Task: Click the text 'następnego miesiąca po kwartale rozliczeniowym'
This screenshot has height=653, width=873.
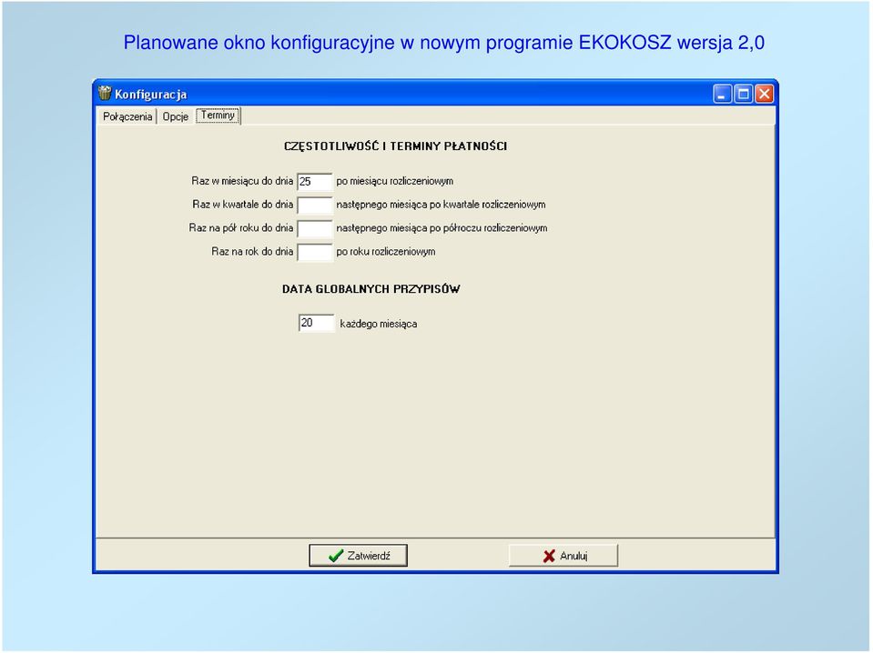Action: click(441, 205)
